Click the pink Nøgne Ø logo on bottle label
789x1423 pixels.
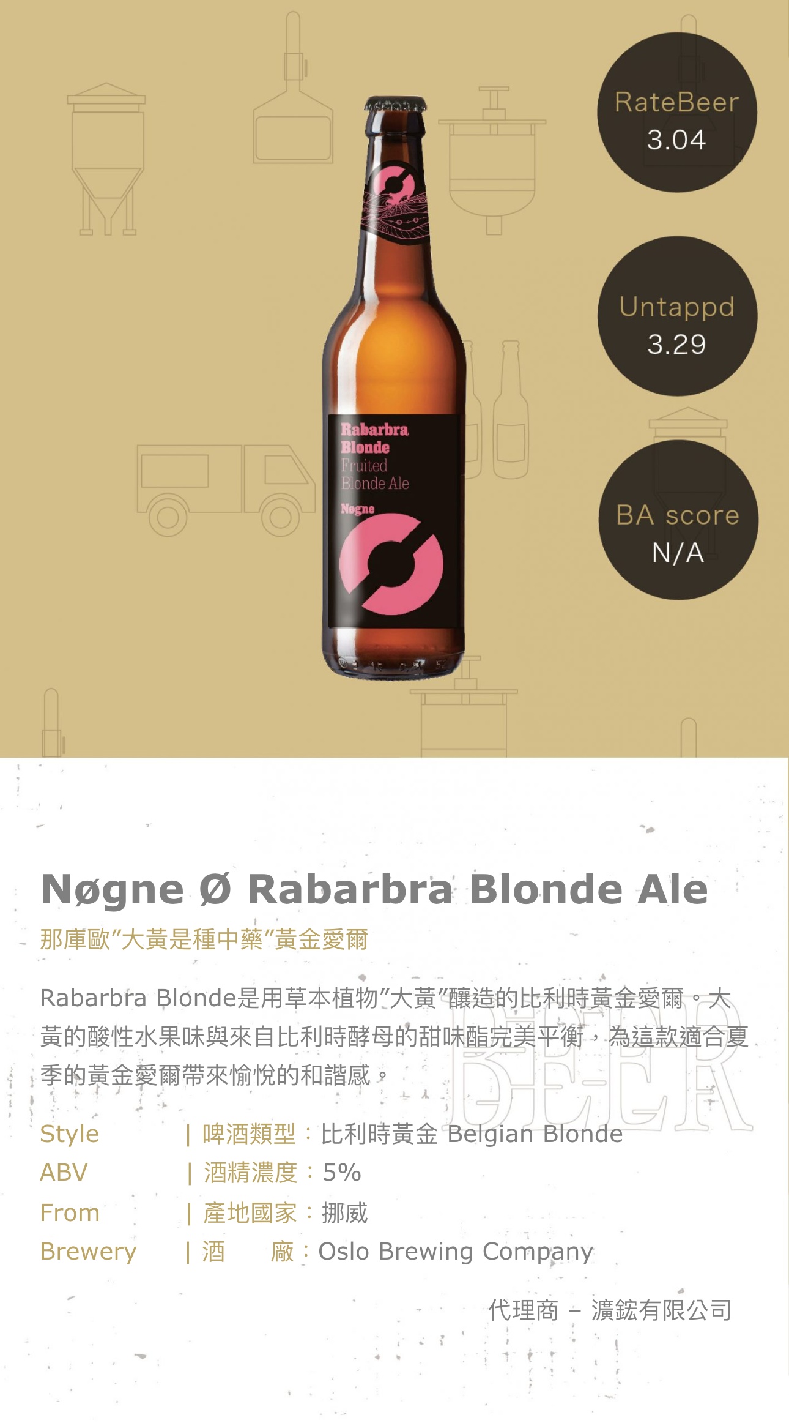tap(391, 564)
